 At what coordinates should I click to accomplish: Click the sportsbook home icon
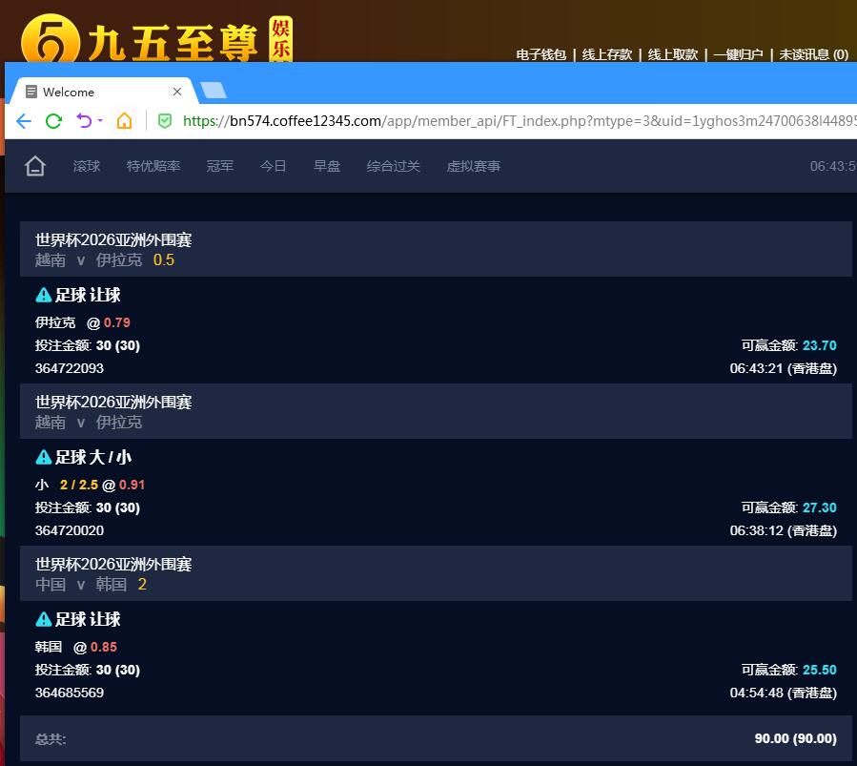click(x=35, y=166)
